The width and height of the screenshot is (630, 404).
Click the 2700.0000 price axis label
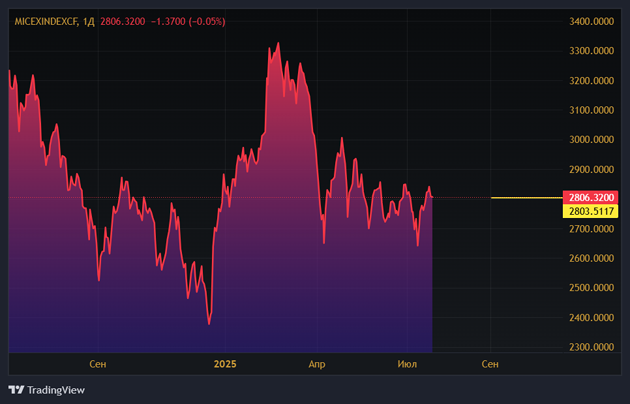coord(592,228)
